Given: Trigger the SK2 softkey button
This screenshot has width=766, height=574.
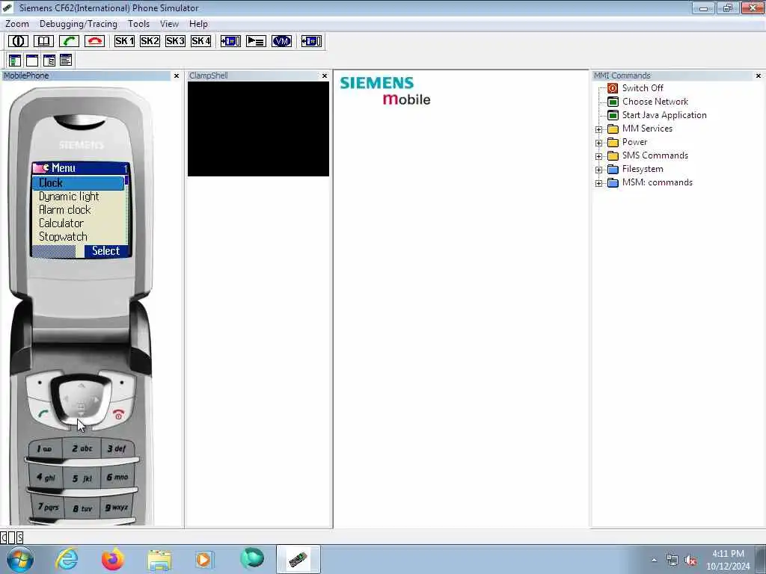Looking at the screenshot, I should pos(150,41).
